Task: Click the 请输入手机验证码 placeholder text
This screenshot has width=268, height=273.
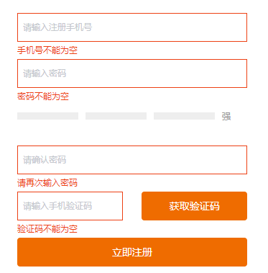Action: pos(57,206)
